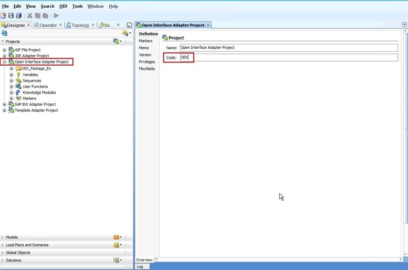This screenshot has width=408, height=270.
Task: Open the New Project dropdown in Projects header
Action: (x=117, y=41)
